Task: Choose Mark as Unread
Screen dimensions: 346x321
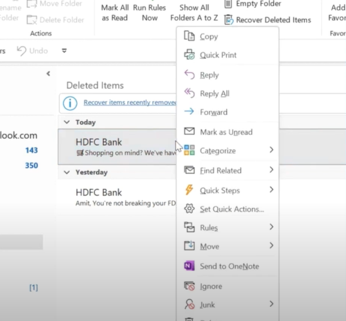Action: (227, 132)
